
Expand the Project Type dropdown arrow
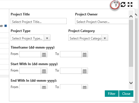point(47,38)
